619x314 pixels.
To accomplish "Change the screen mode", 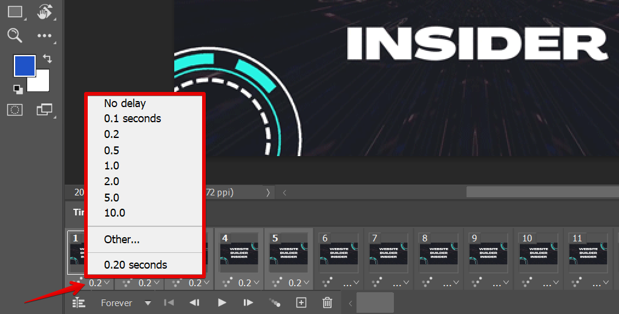I will pyautogui.click(x=45, y=110).
